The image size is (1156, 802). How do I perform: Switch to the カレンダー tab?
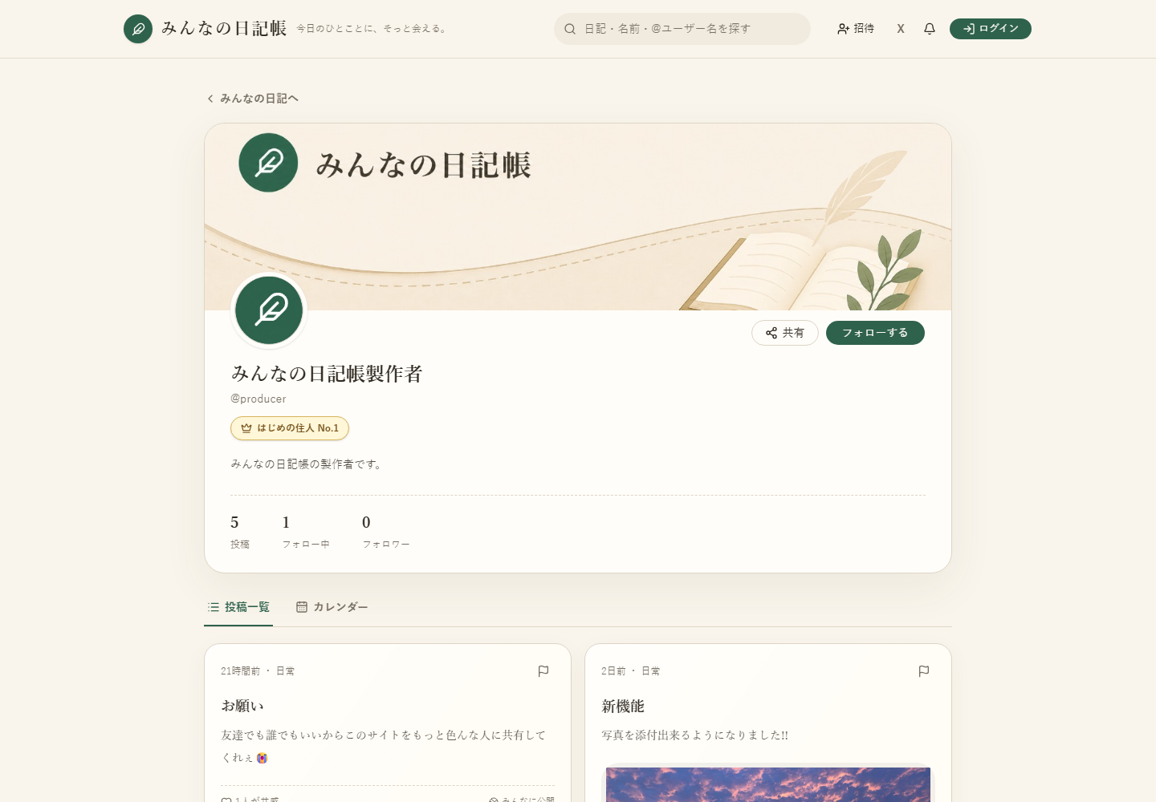click(x=332, y=607)
